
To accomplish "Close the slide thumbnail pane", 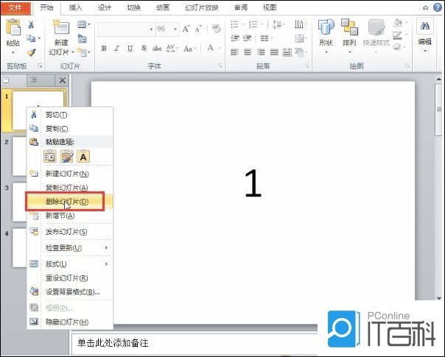I will click(63, 80).
